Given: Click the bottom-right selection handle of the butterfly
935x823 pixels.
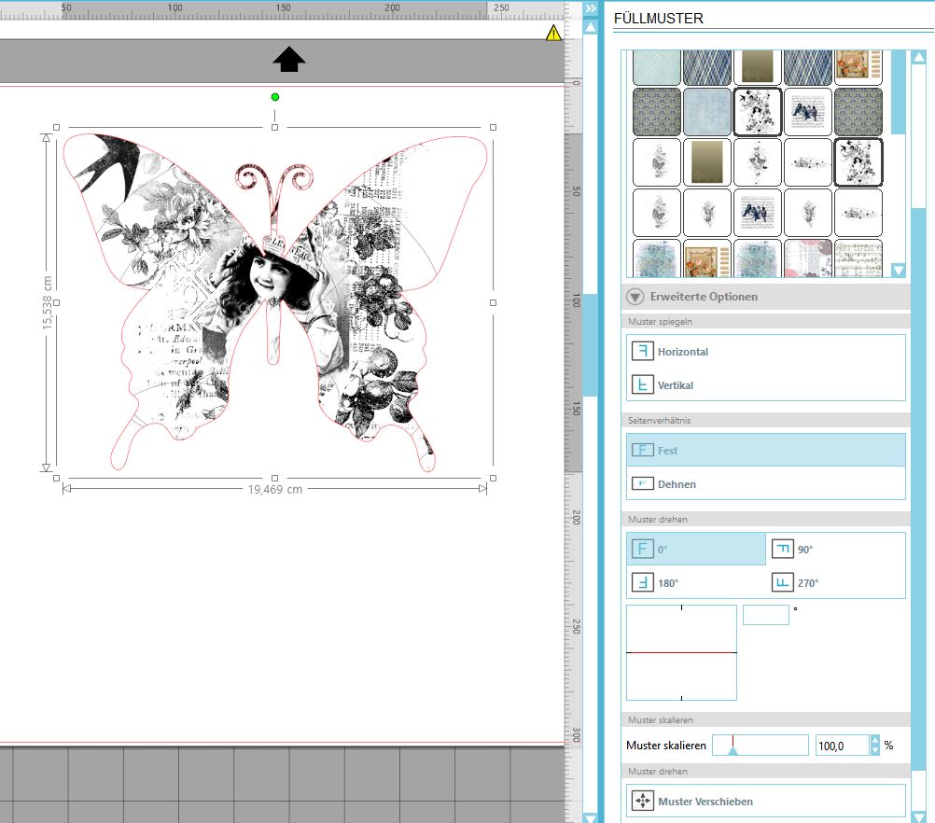Looking at the screenshot, I should click(x=493, y=478).
